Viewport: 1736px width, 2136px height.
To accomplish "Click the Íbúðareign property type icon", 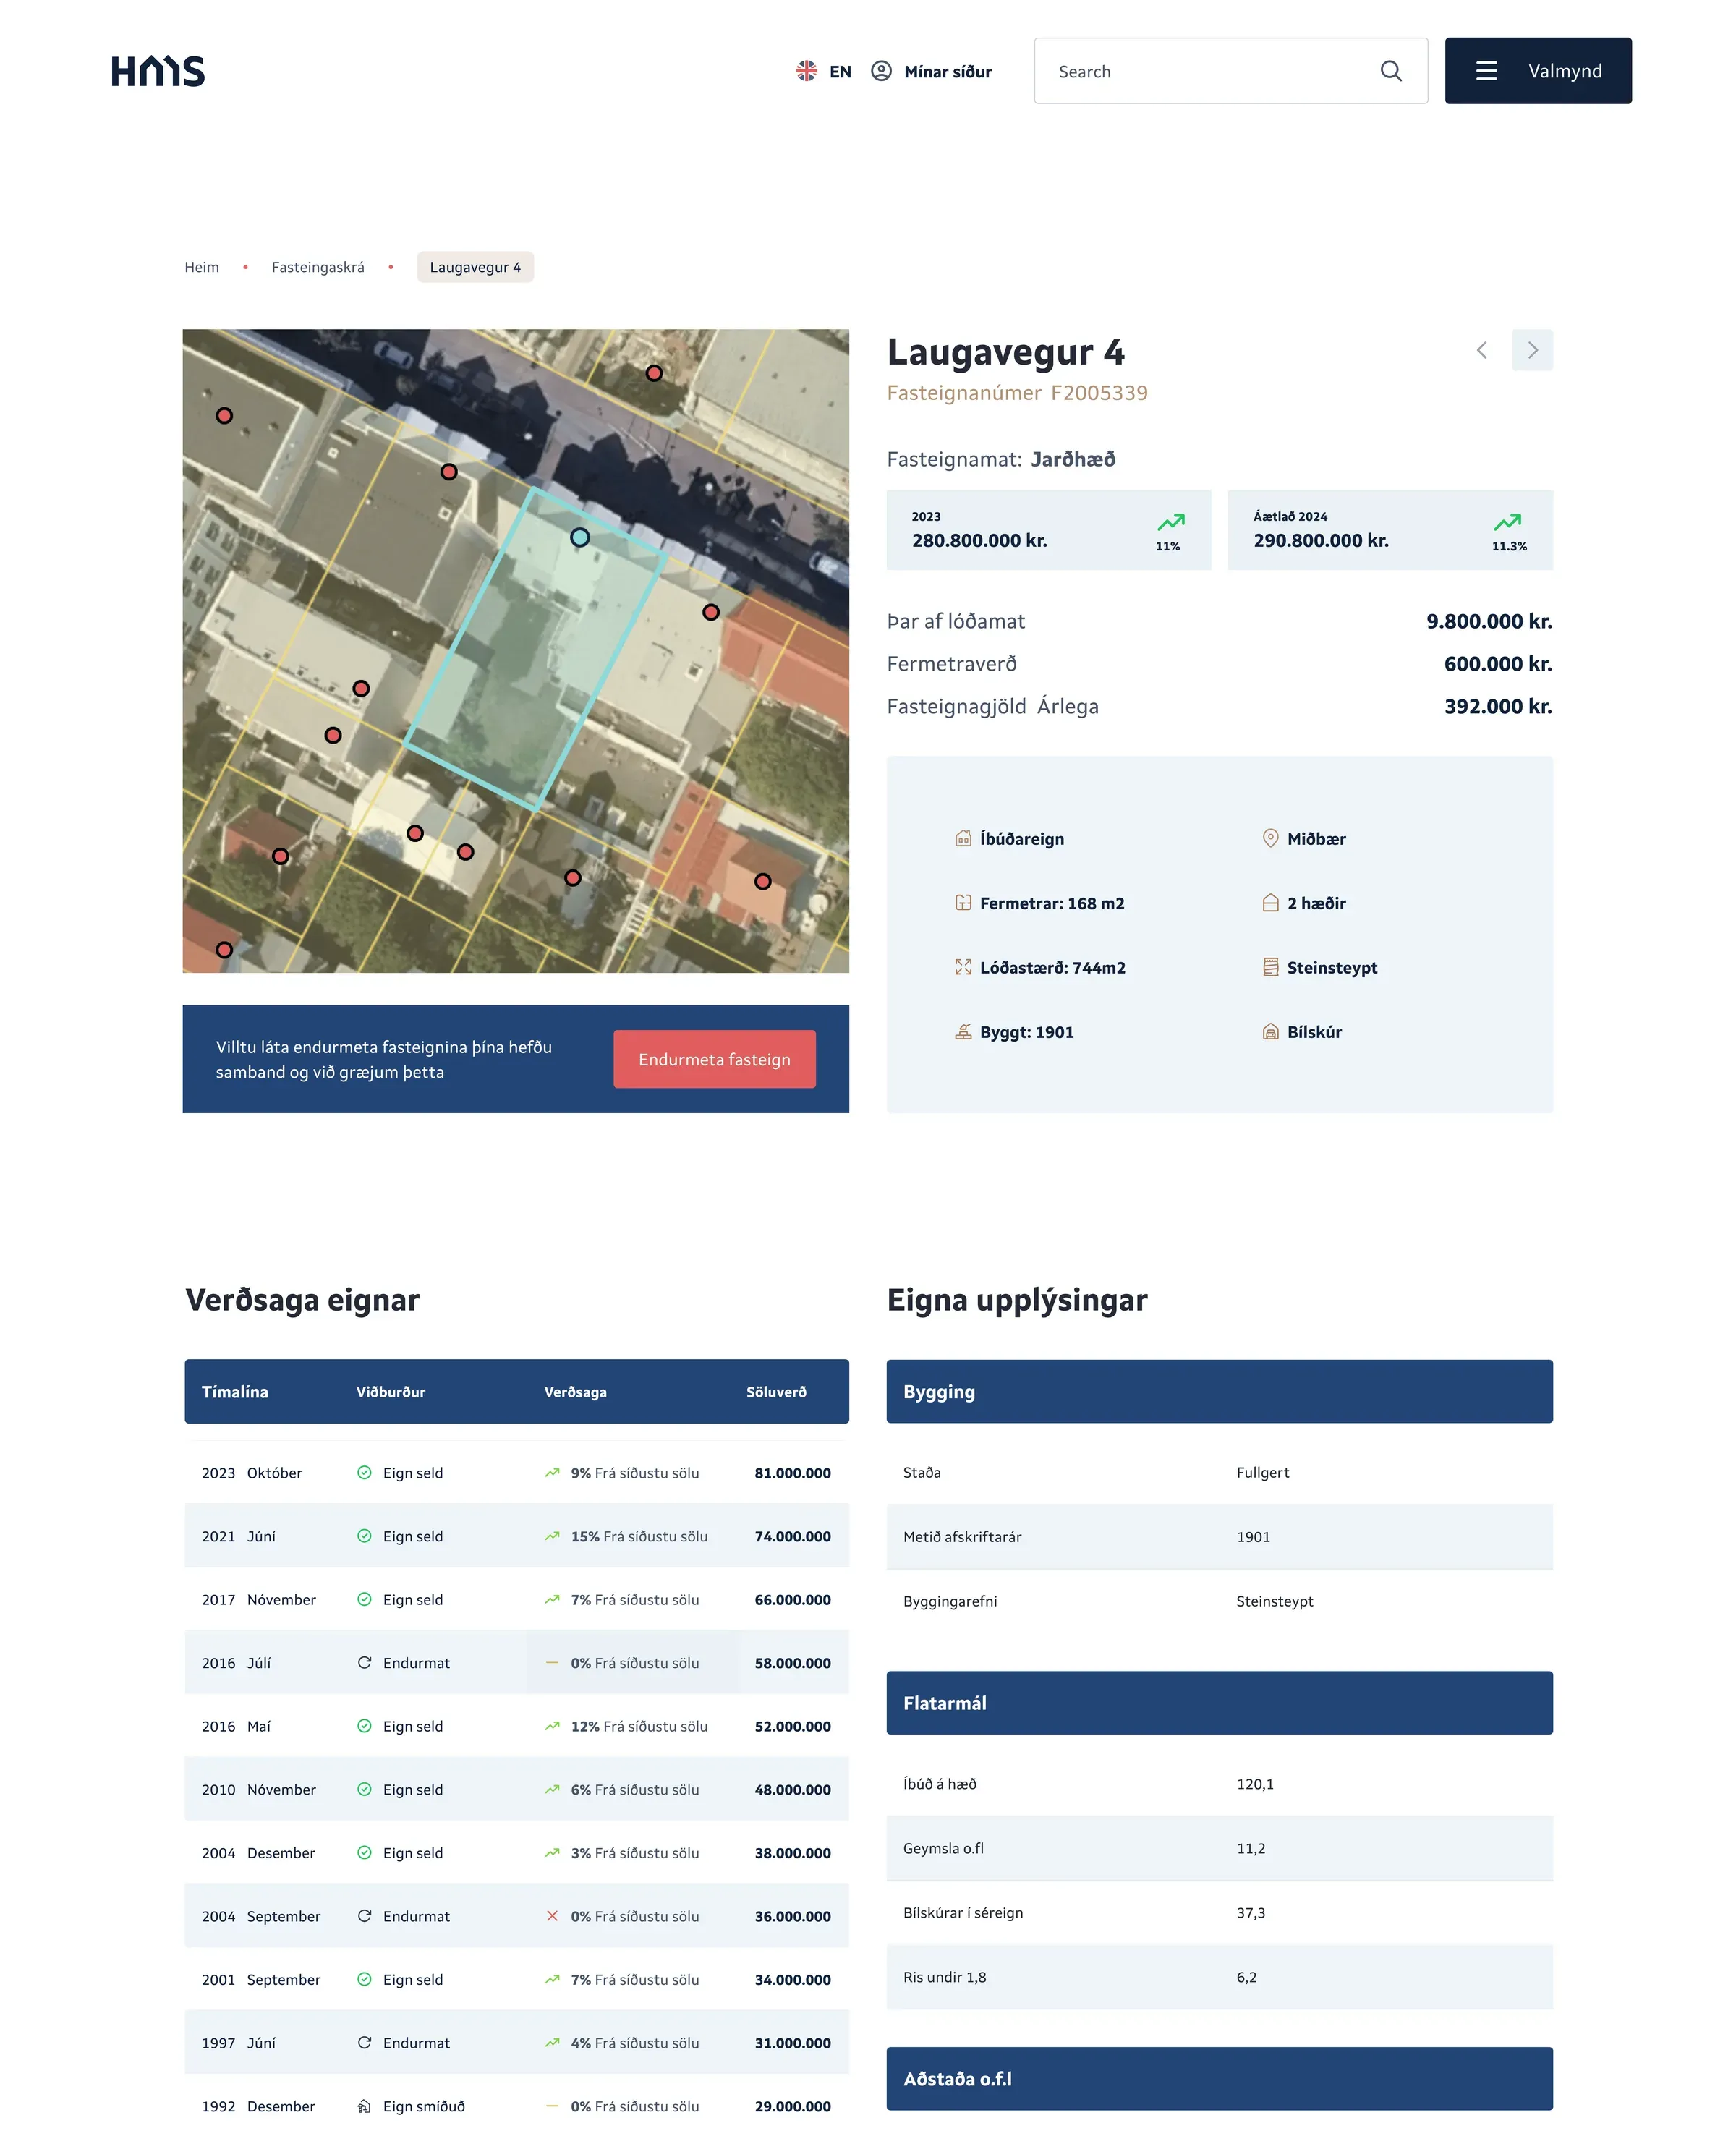I will [x=963, y=838].
